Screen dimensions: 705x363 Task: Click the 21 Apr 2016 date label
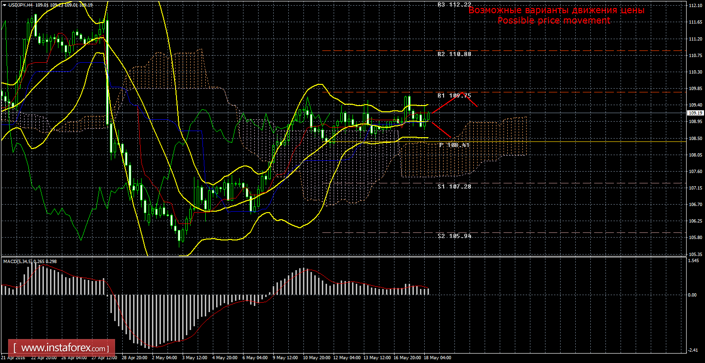[14, 358]
